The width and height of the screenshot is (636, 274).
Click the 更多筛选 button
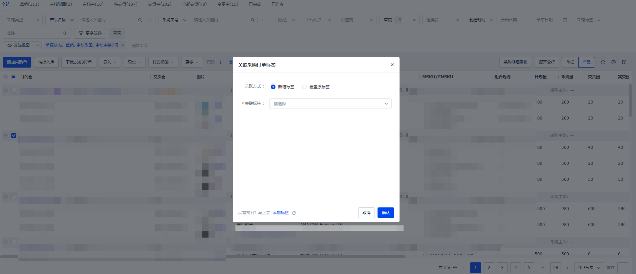click(x=90, y=33)
